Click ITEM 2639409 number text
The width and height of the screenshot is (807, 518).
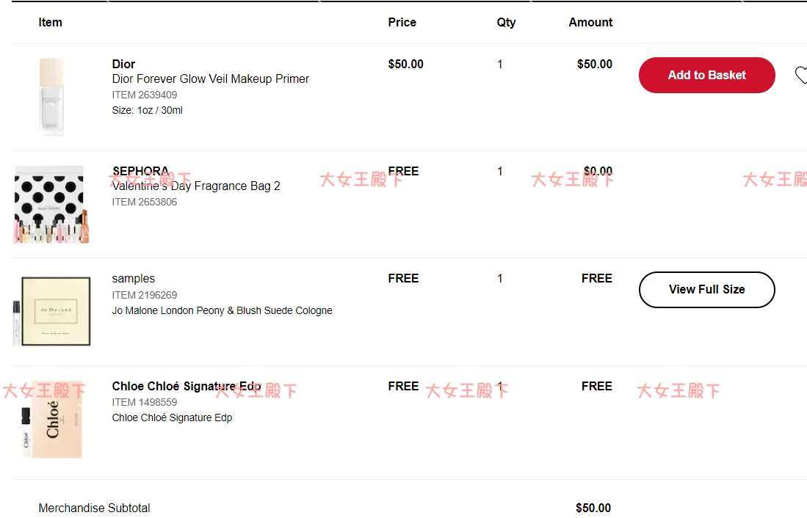(144, 95)
